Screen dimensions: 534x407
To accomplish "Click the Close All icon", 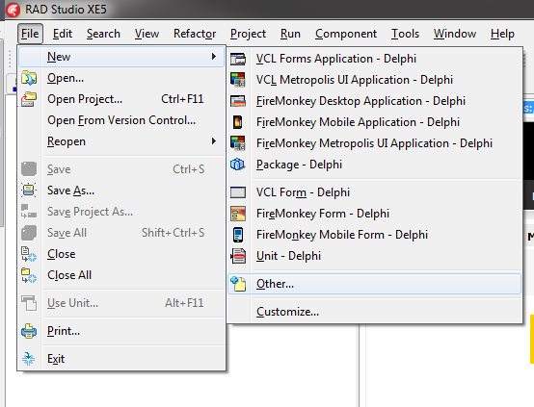I will click(x=29, y=275).
